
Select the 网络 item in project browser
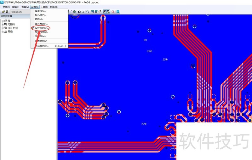pos(10,31)
